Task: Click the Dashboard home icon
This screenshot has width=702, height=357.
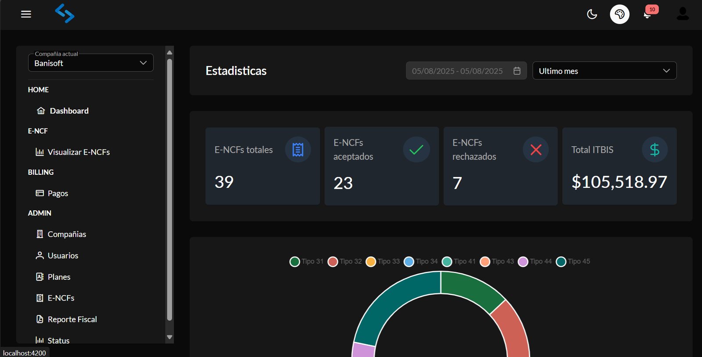Action: (x=41, y=111)
